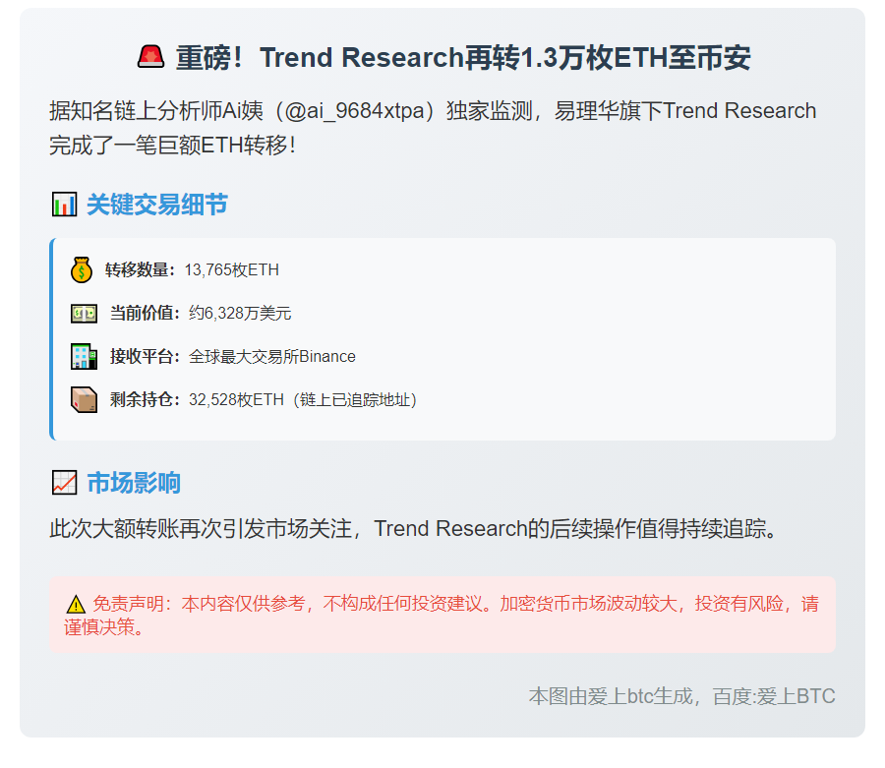The width and height of the screenshot is (885, 768).
Task: Click the headline about 1.3万枚ETH transfer
Action: [x=442, y=57]
